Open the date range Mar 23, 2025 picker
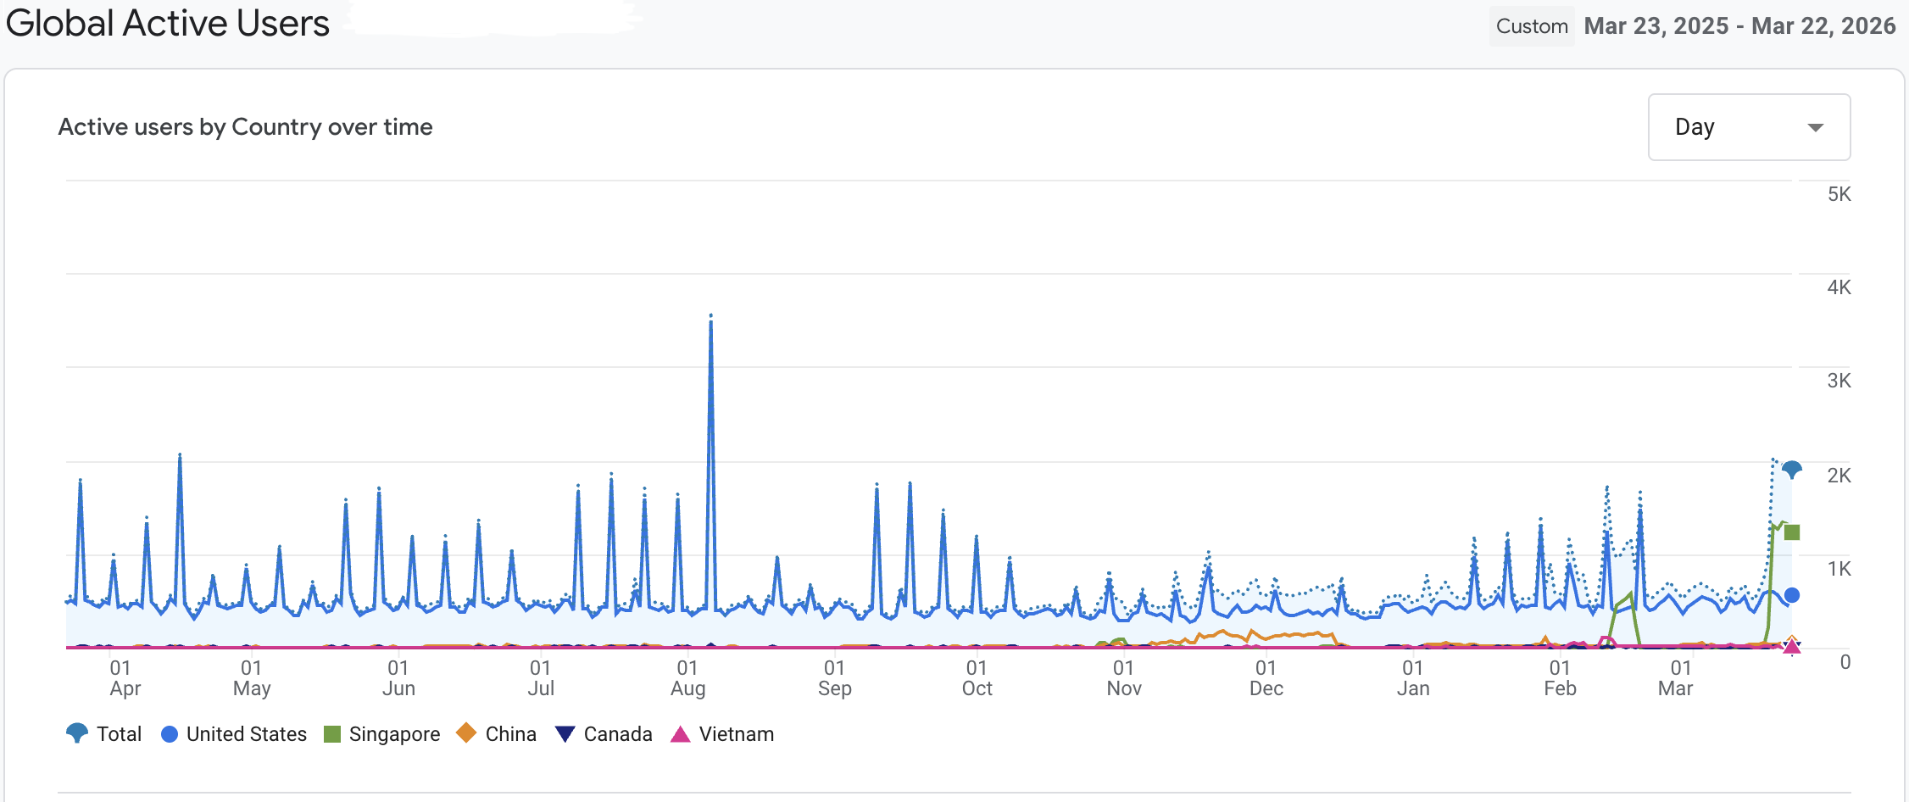 point(1739,26)
